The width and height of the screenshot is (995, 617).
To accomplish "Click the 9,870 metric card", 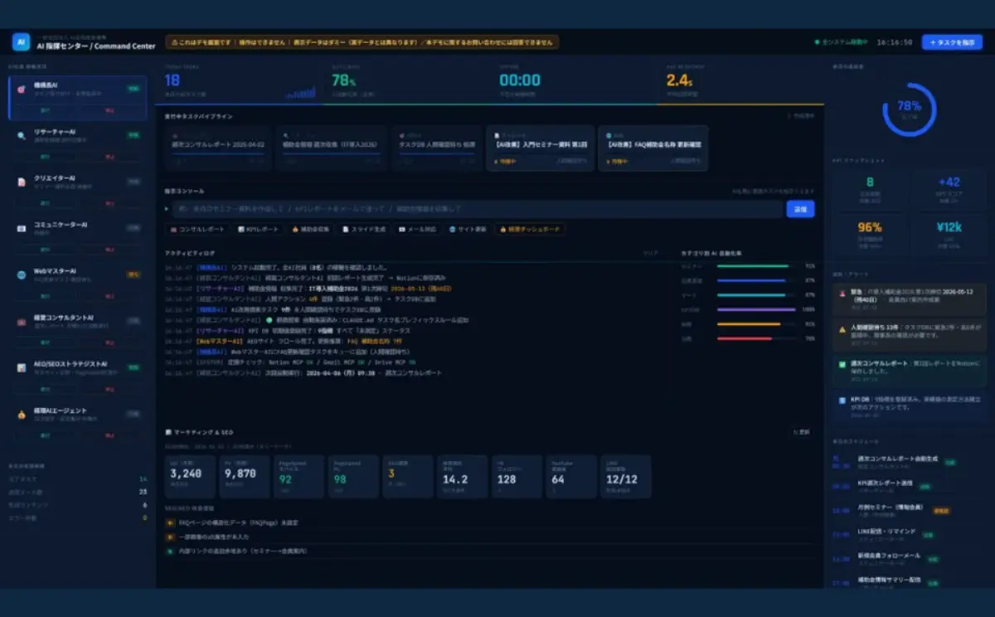I will [246, 476].
